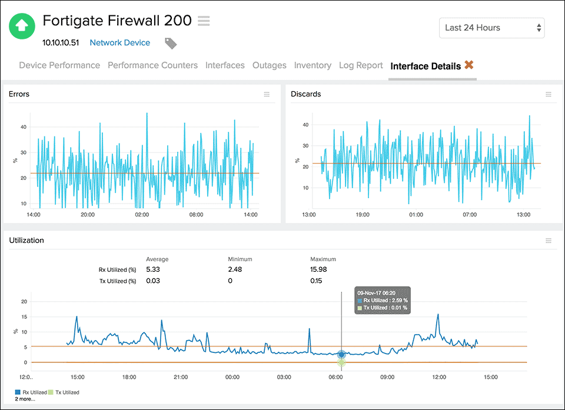Open the Discards chart options menu
The image size is (565, 410).
(x=548, y=94)
